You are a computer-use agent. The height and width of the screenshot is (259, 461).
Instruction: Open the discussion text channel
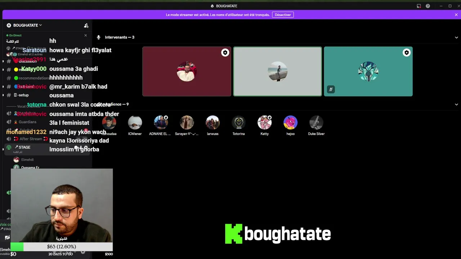[x=27, y=61]
